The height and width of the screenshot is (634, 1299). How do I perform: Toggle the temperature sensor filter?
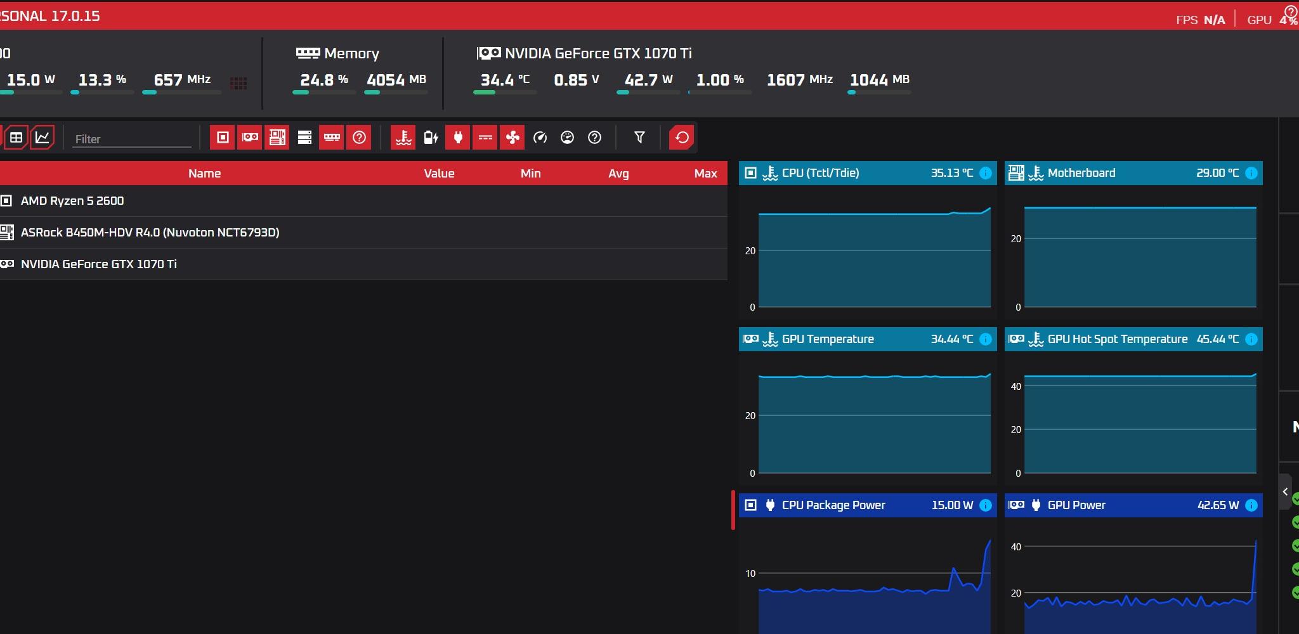[x=403, y=138]
